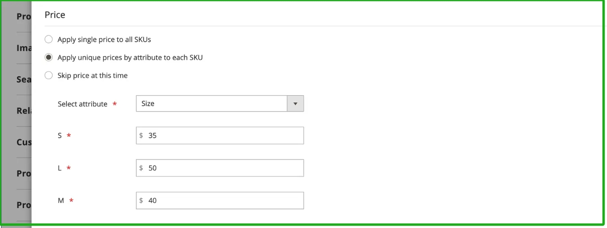Click the "Select attribute" field label

click(82, 104)
